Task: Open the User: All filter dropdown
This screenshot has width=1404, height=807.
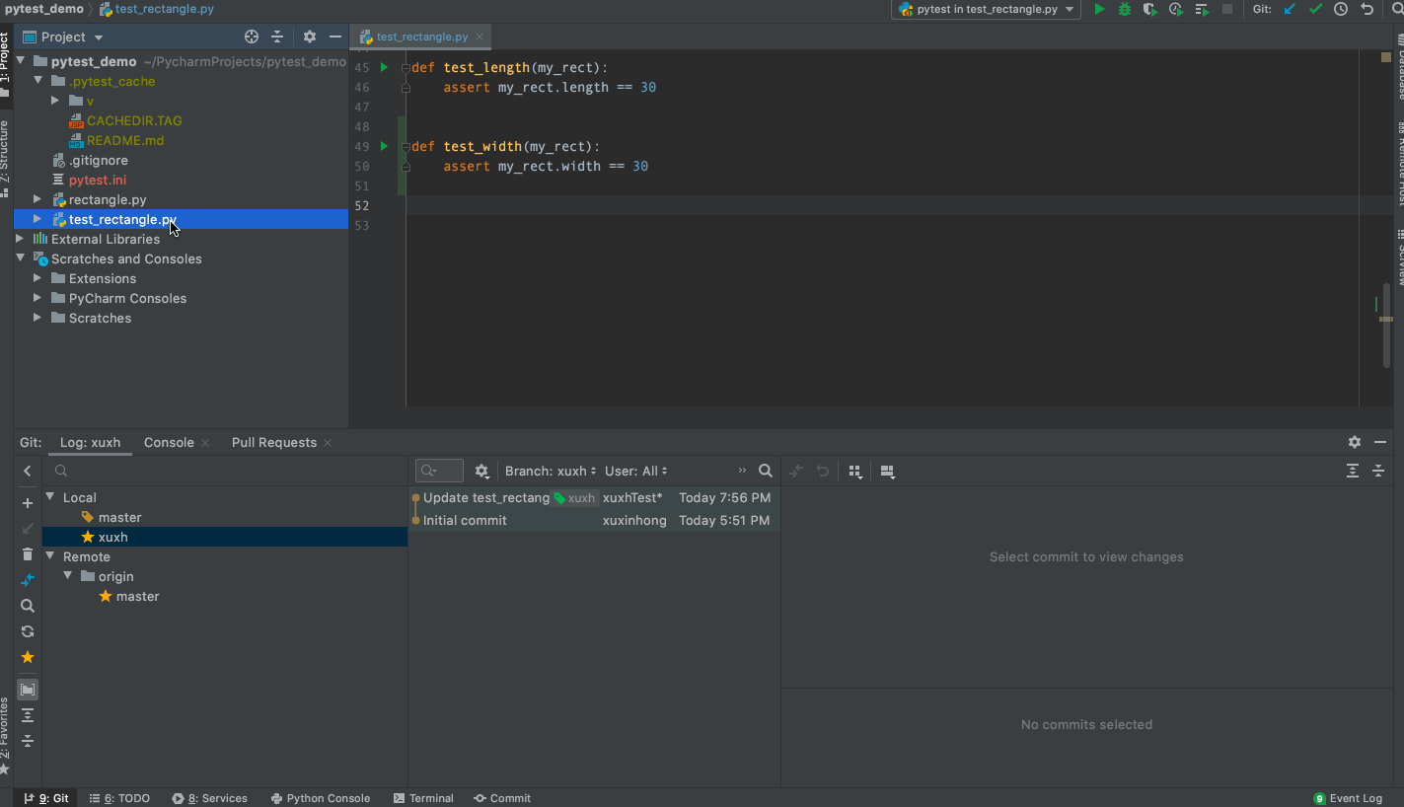Action: [636, 472]
